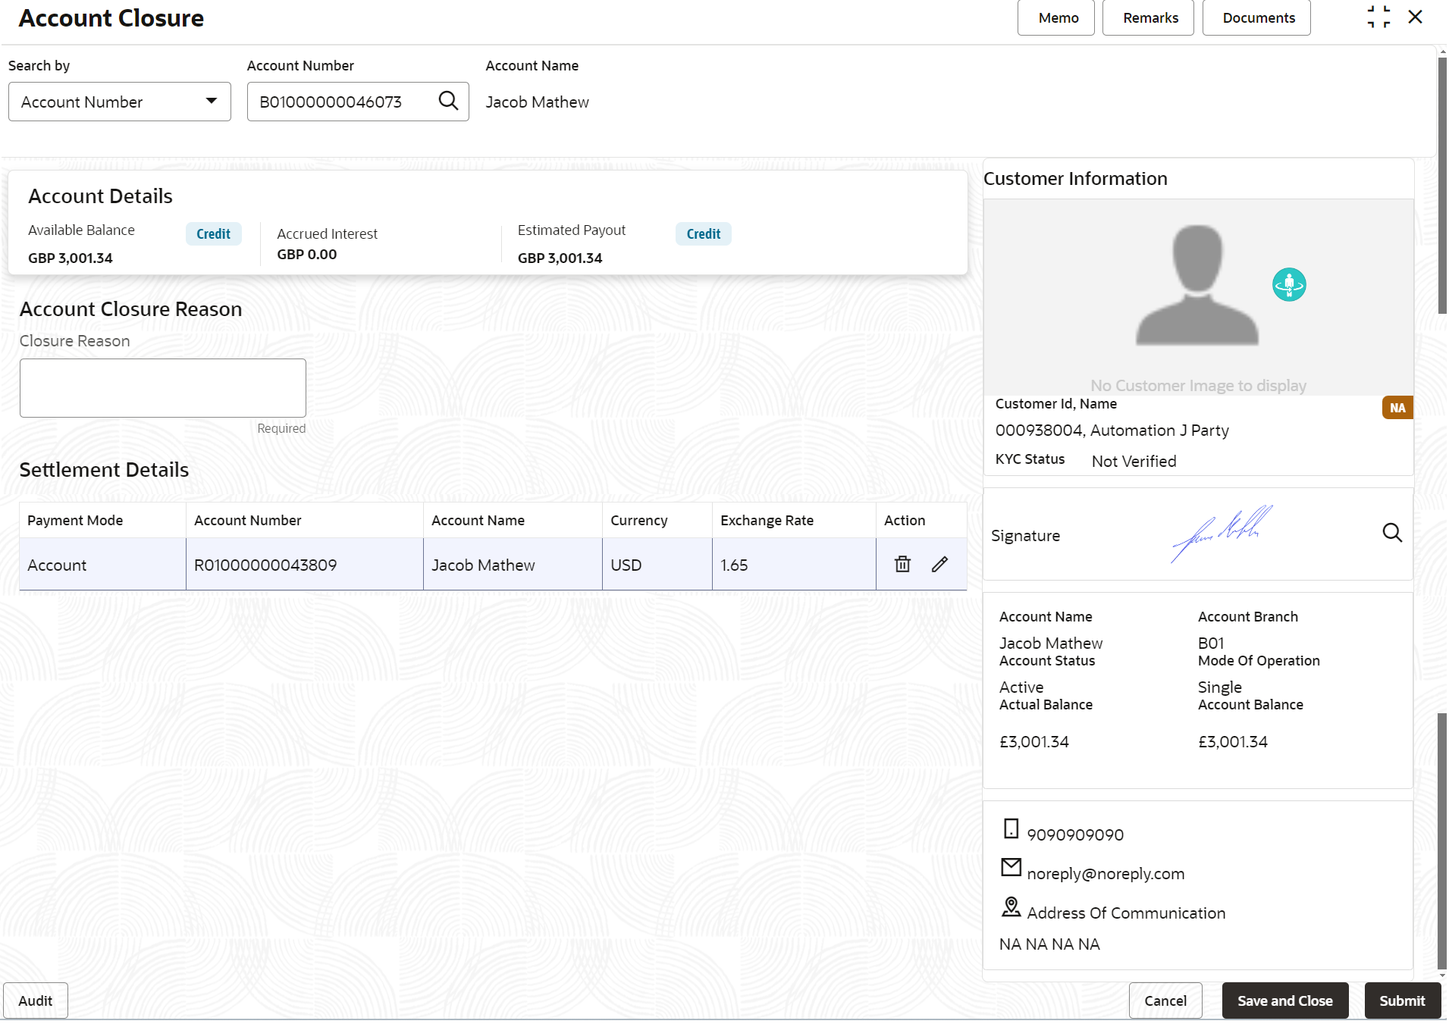Click the Not Verified KYC status
The width and height of the screenshot is (1449, 1024).
tap(1134, 461)
